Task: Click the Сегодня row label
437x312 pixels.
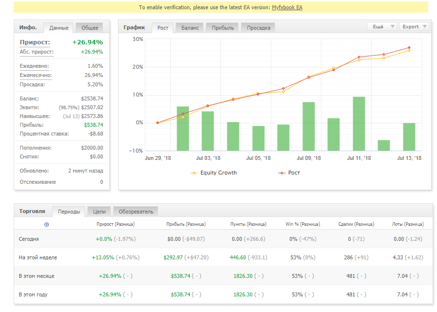Action: tap(29, 239)
